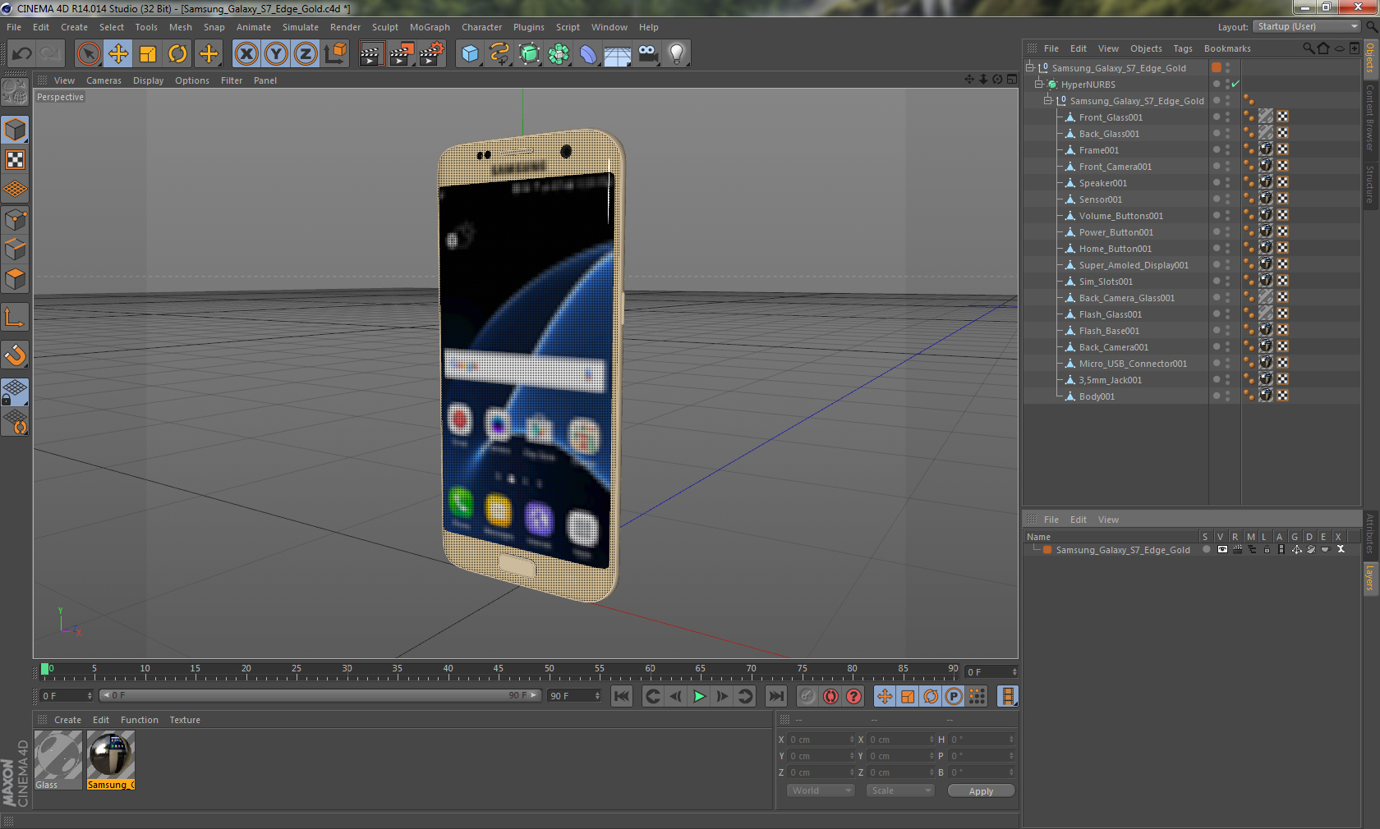Toggle position keyframe recording

(885, 696)
